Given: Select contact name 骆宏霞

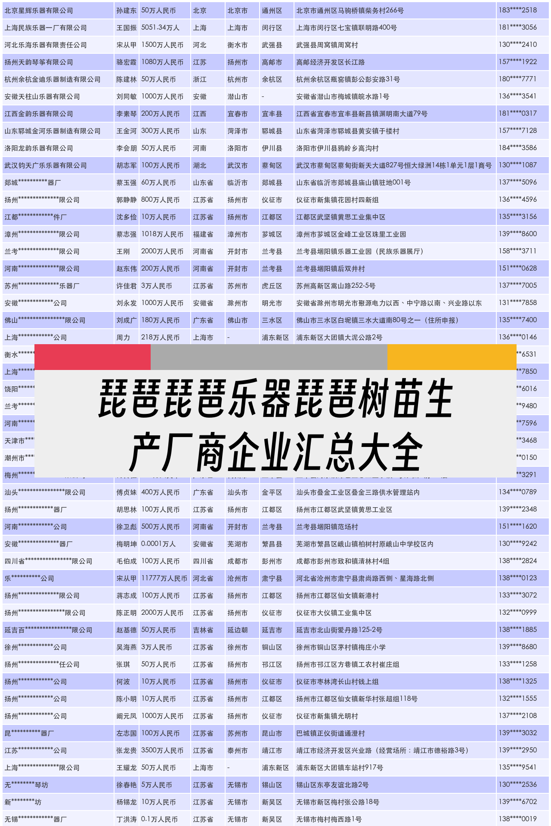Looking at the screenshot, I should coord(127,62).
